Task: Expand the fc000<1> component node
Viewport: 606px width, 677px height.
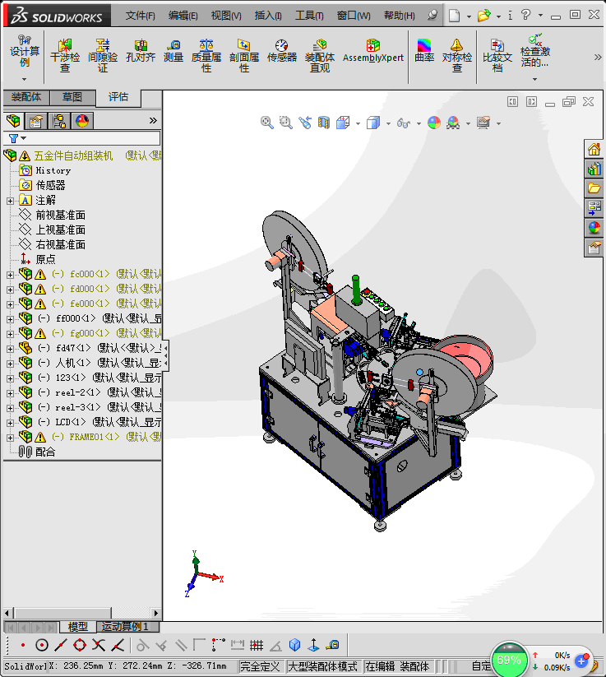Action: pos(10,275)
